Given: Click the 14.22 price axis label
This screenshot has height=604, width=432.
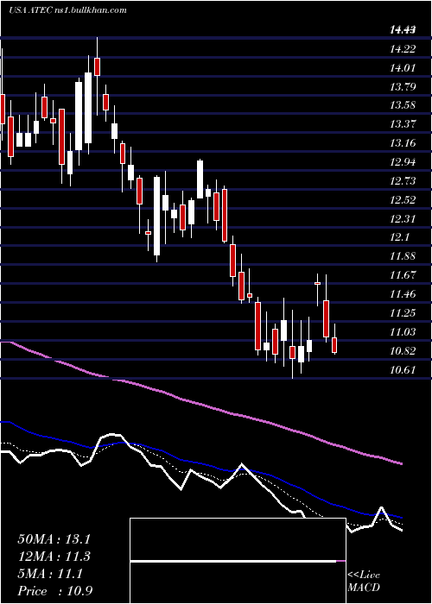Looking at the screenshot, I should (403, 49).
